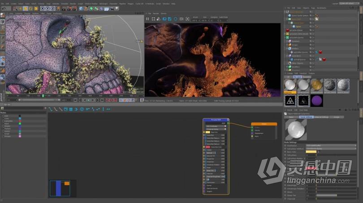Click the focus target icon in preview toolbar
Image resolution: width=363 pixels, height=203 pixels.
(x=187, y=19)
